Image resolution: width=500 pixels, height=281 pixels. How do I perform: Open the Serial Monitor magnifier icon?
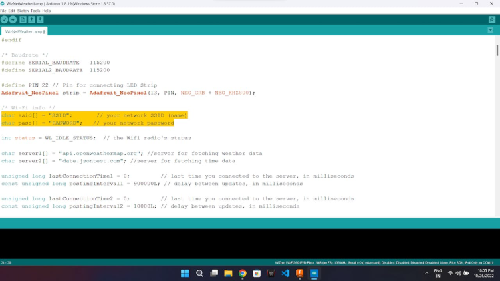tap(492, 20)
